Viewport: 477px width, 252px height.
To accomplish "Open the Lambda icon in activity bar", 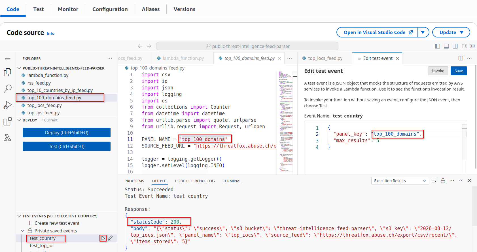I will (8, 138).
